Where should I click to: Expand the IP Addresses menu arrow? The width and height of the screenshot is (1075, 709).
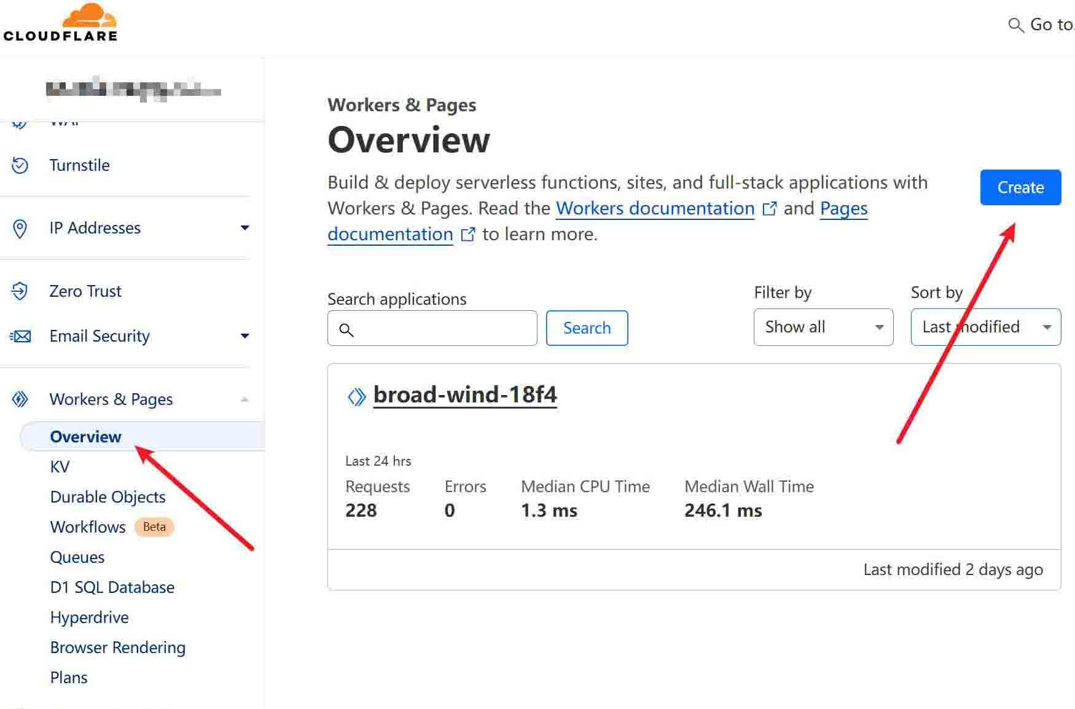point(244,228)
